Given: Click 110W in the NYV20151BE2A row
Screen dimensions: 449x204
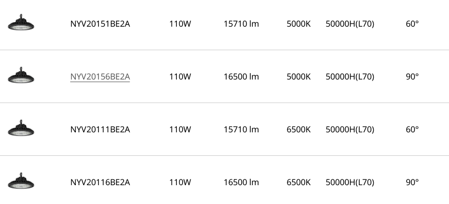Looking at the screenshot, I should [180, 24].
